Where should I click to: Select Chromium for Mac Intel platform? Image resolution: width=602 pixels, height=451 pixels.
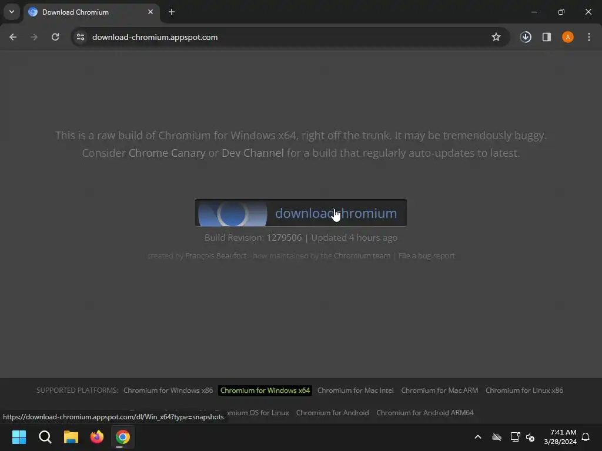tap(356, 391)
